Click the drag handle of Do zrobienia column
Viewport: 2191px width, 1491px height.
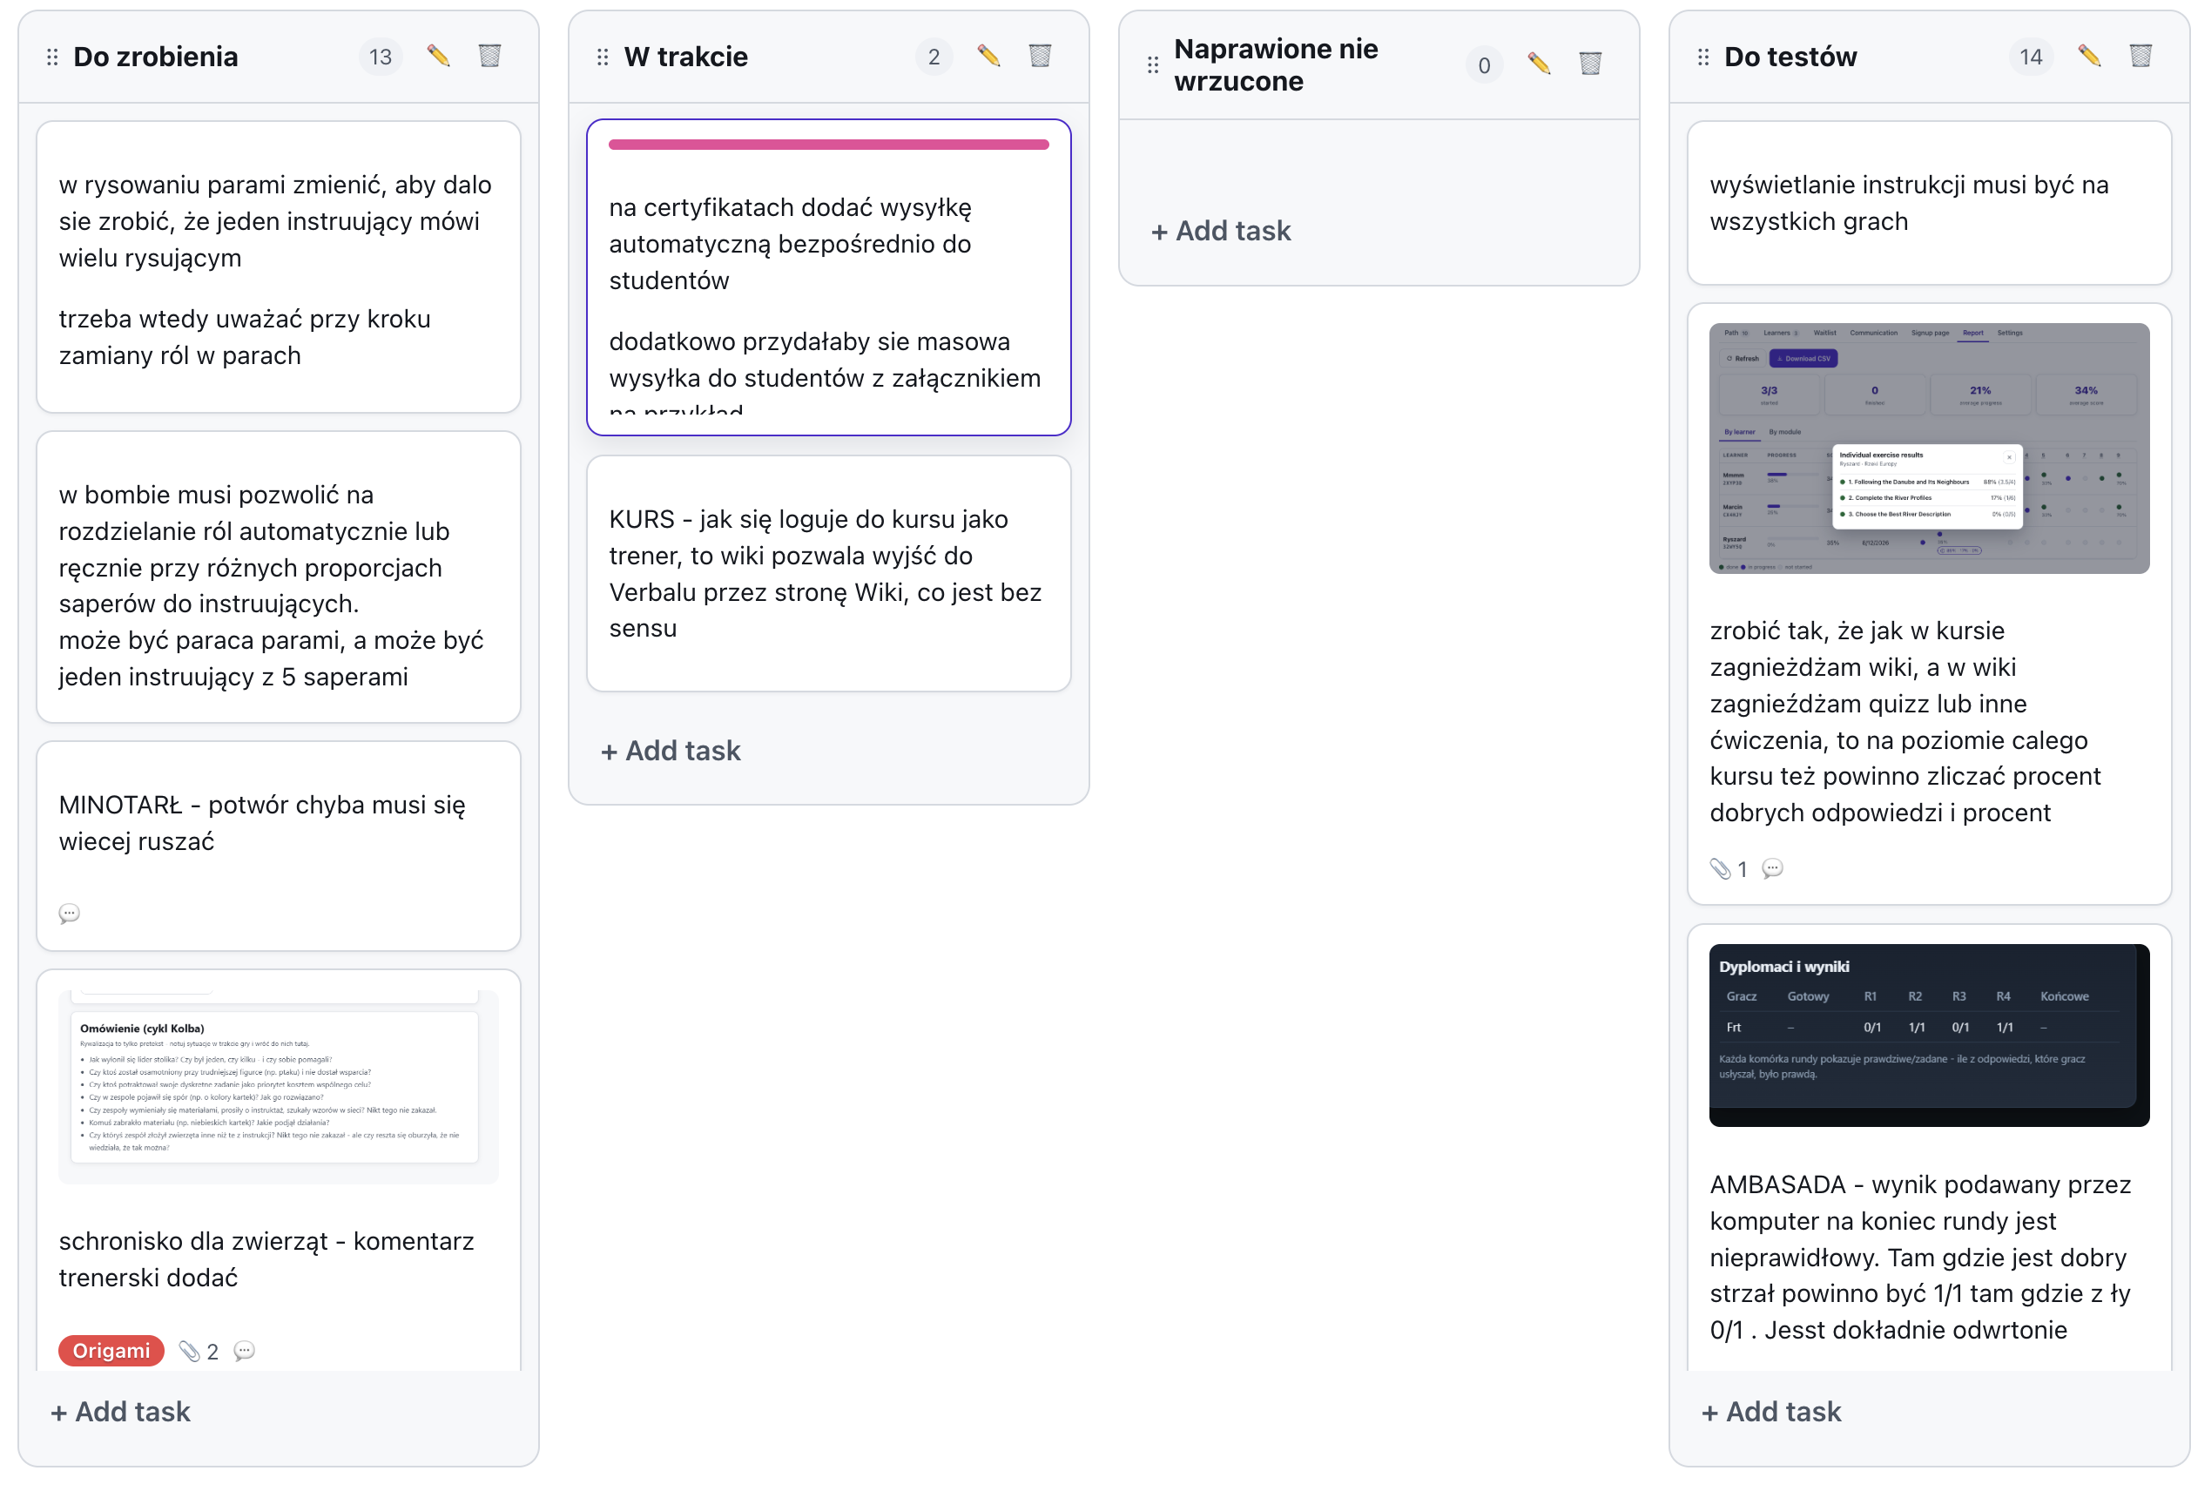pyautogui.click(x=53, y=57)
